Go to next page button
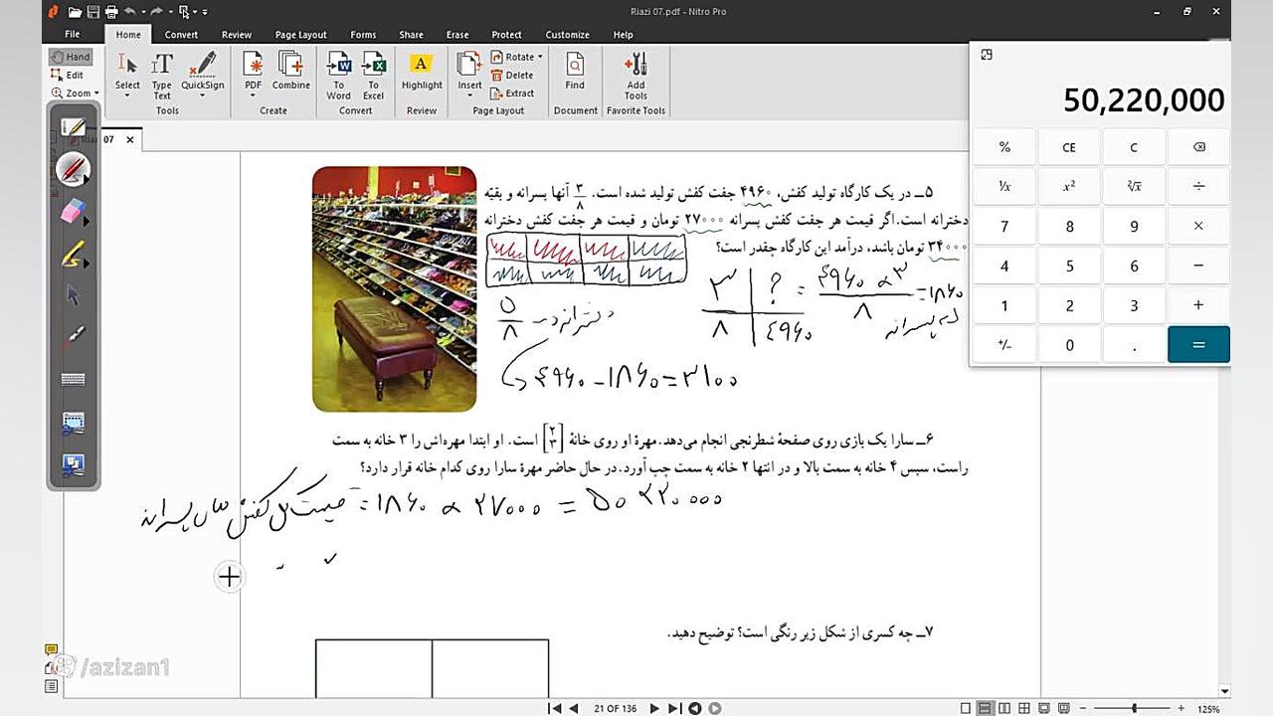This screenshot has width=1273, height=716. click(x=654, y=708)
